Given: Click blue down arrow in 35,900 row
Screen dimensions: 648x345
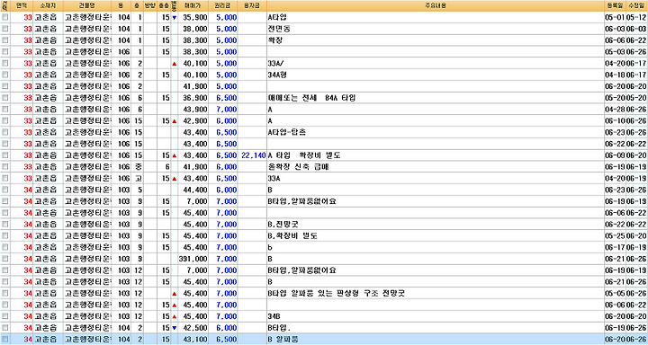Looking at the screenshot, I should click(174, 18).
